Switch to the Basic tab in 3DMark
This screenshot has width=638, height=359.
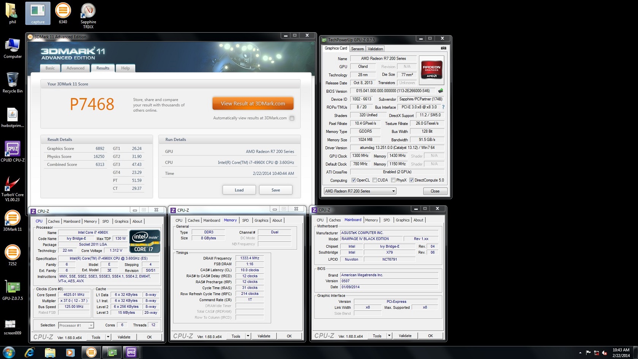pyautogui.click(x=50, y=68)
